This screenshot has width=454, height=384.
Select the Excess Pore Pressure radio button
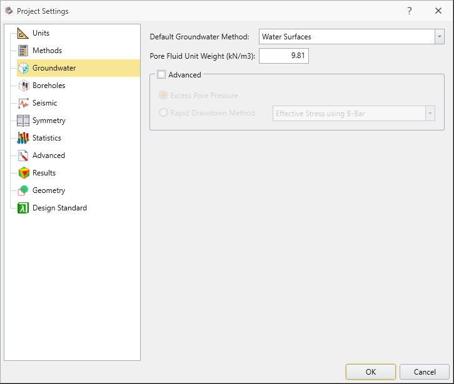coord(163,95)
